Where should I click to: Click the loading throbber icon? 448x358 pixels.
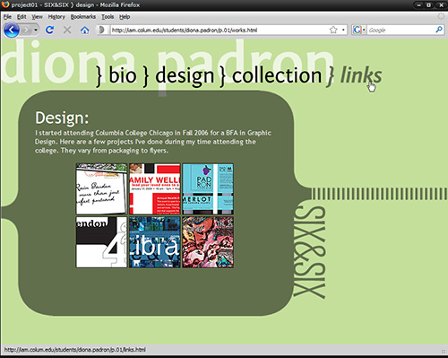click(441, 16)
